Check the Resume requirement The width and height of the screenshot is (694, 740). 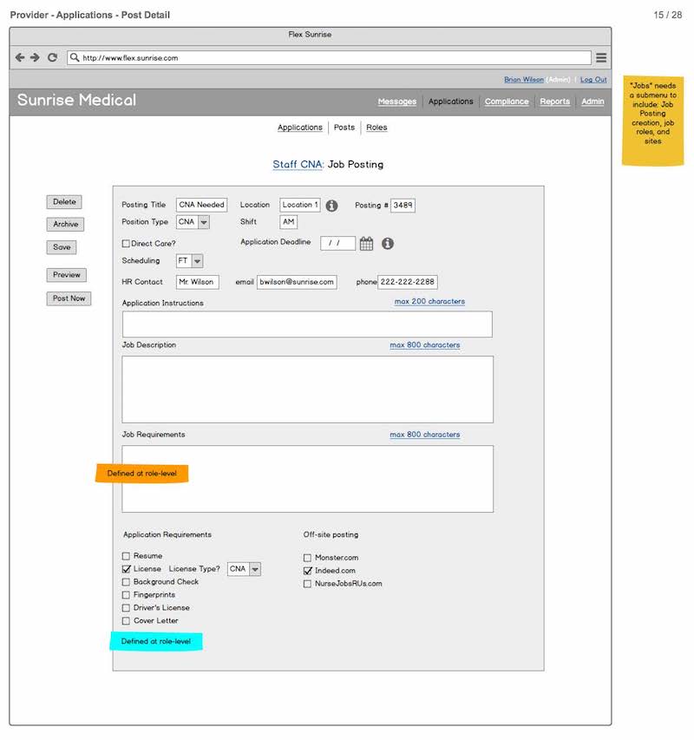[126, 556]
